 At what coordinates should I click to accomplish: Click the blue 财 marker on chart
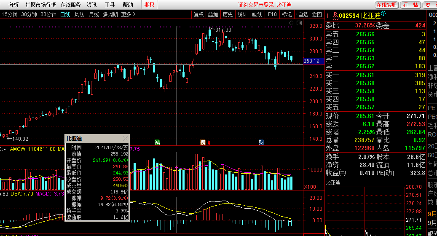coord(261,142)
